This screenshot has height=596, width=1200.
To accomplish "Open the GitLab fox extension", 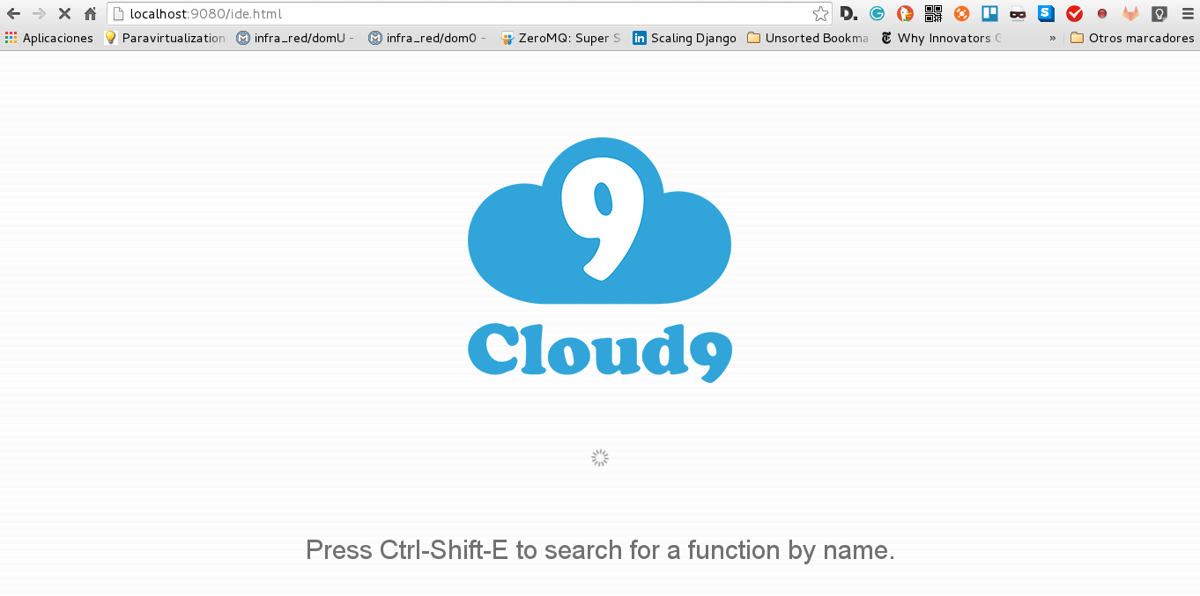I will click(x=1130, y=13).
